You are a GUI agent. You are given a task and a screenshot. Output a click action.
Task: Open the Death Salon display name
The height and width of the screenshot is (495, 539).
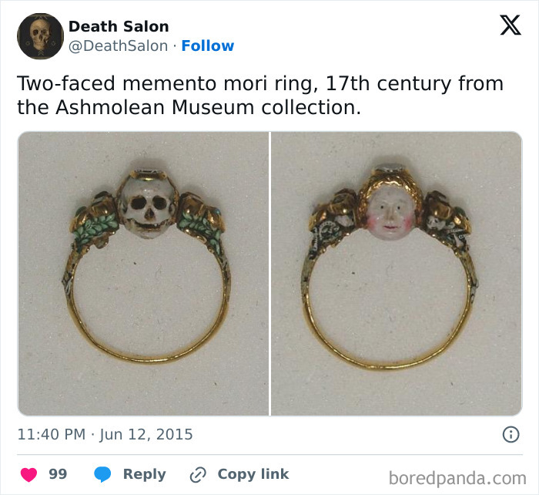point(119,26)
